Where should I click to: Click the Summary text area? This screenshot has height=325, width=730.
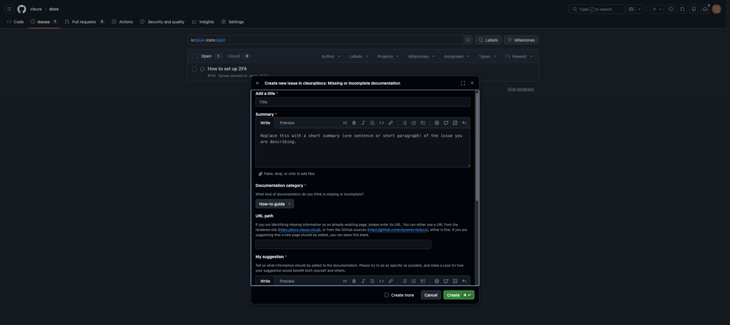point(363,148)
